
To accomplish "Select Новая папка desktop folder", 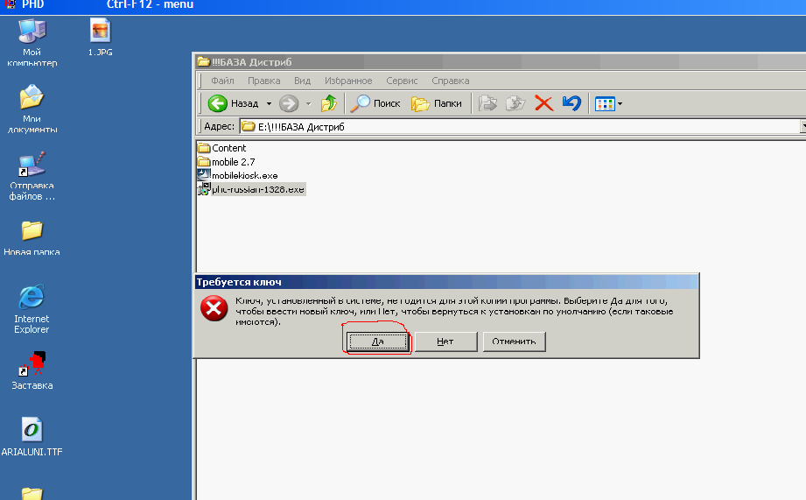I will 32,237.
